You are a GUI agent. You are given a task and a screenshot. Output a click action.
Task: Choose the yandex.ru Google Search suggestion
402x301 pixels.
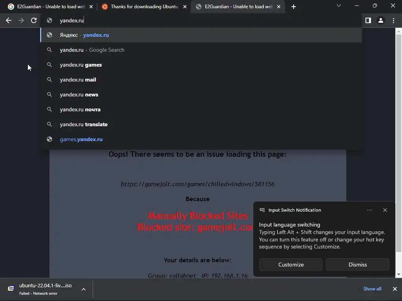click(x=201, y=50)
